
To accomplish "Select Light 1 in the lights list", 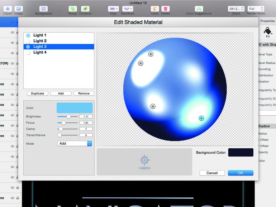I will 59,35.
